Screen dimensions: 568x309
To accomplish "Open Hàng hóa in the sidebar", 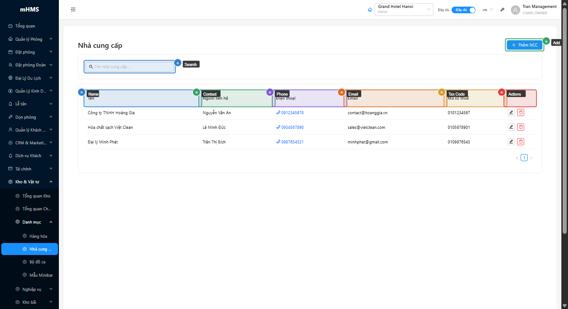I will [38, 236].
